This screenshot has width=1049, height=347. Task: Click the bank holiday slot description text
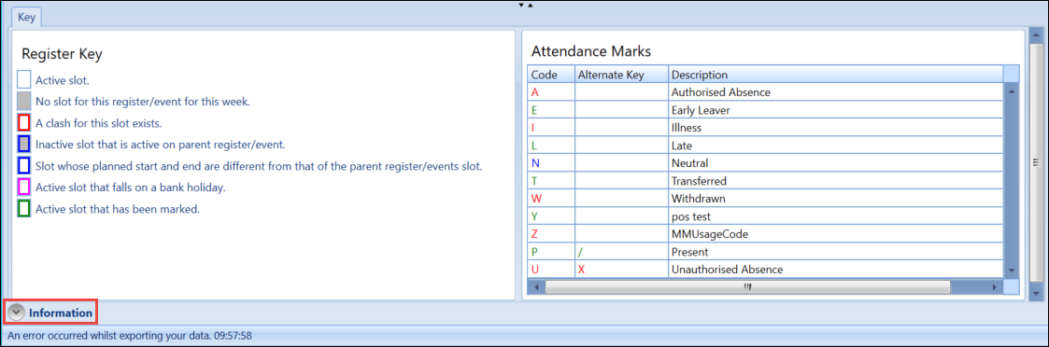[x=131, y=187]
